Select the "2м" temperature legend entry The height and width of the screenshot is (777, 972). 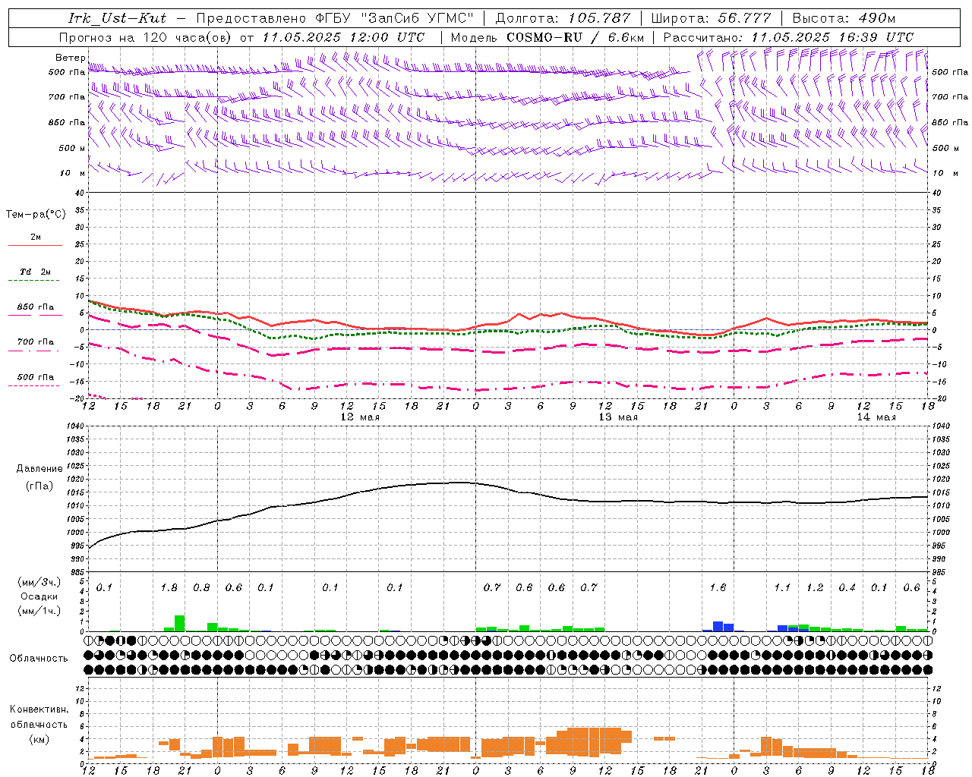[x=36, y=238]
